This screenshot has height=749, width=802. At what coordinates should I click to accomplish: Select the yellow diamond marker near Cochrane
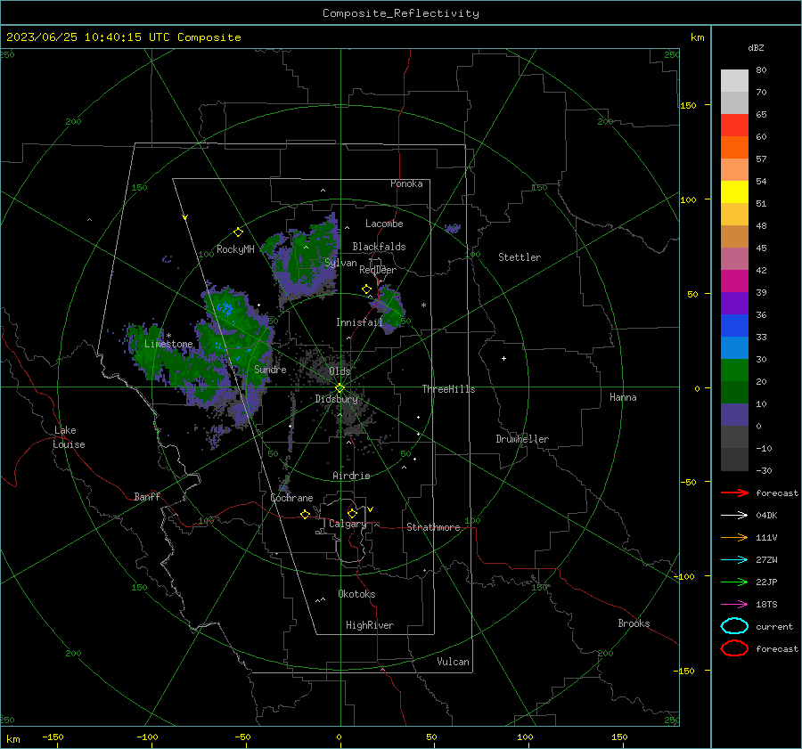point(305,514)
